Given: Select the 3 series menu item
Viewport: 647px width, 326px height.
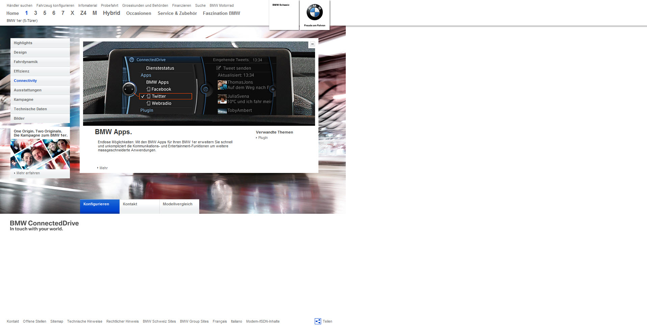Looking at the screenshot, I should pos(35,13).
